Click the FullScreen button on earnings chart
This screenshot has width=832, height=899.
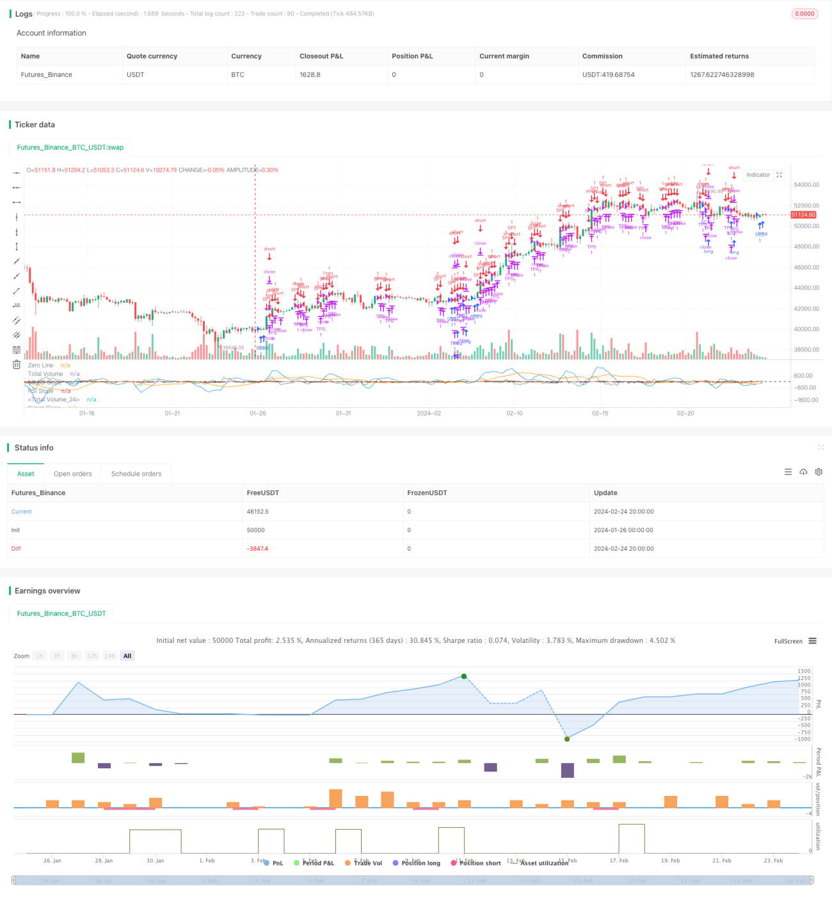click(x=788, y=641)
